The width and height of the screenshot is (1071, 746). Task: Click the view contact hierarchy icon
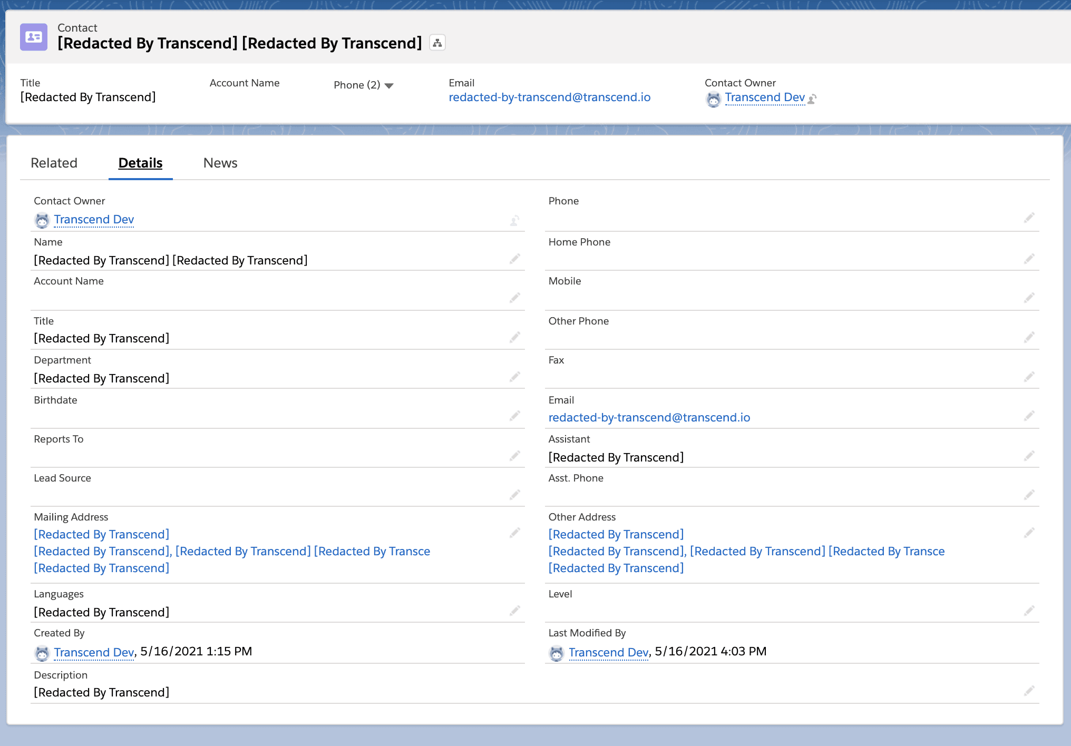pos(437,43)
